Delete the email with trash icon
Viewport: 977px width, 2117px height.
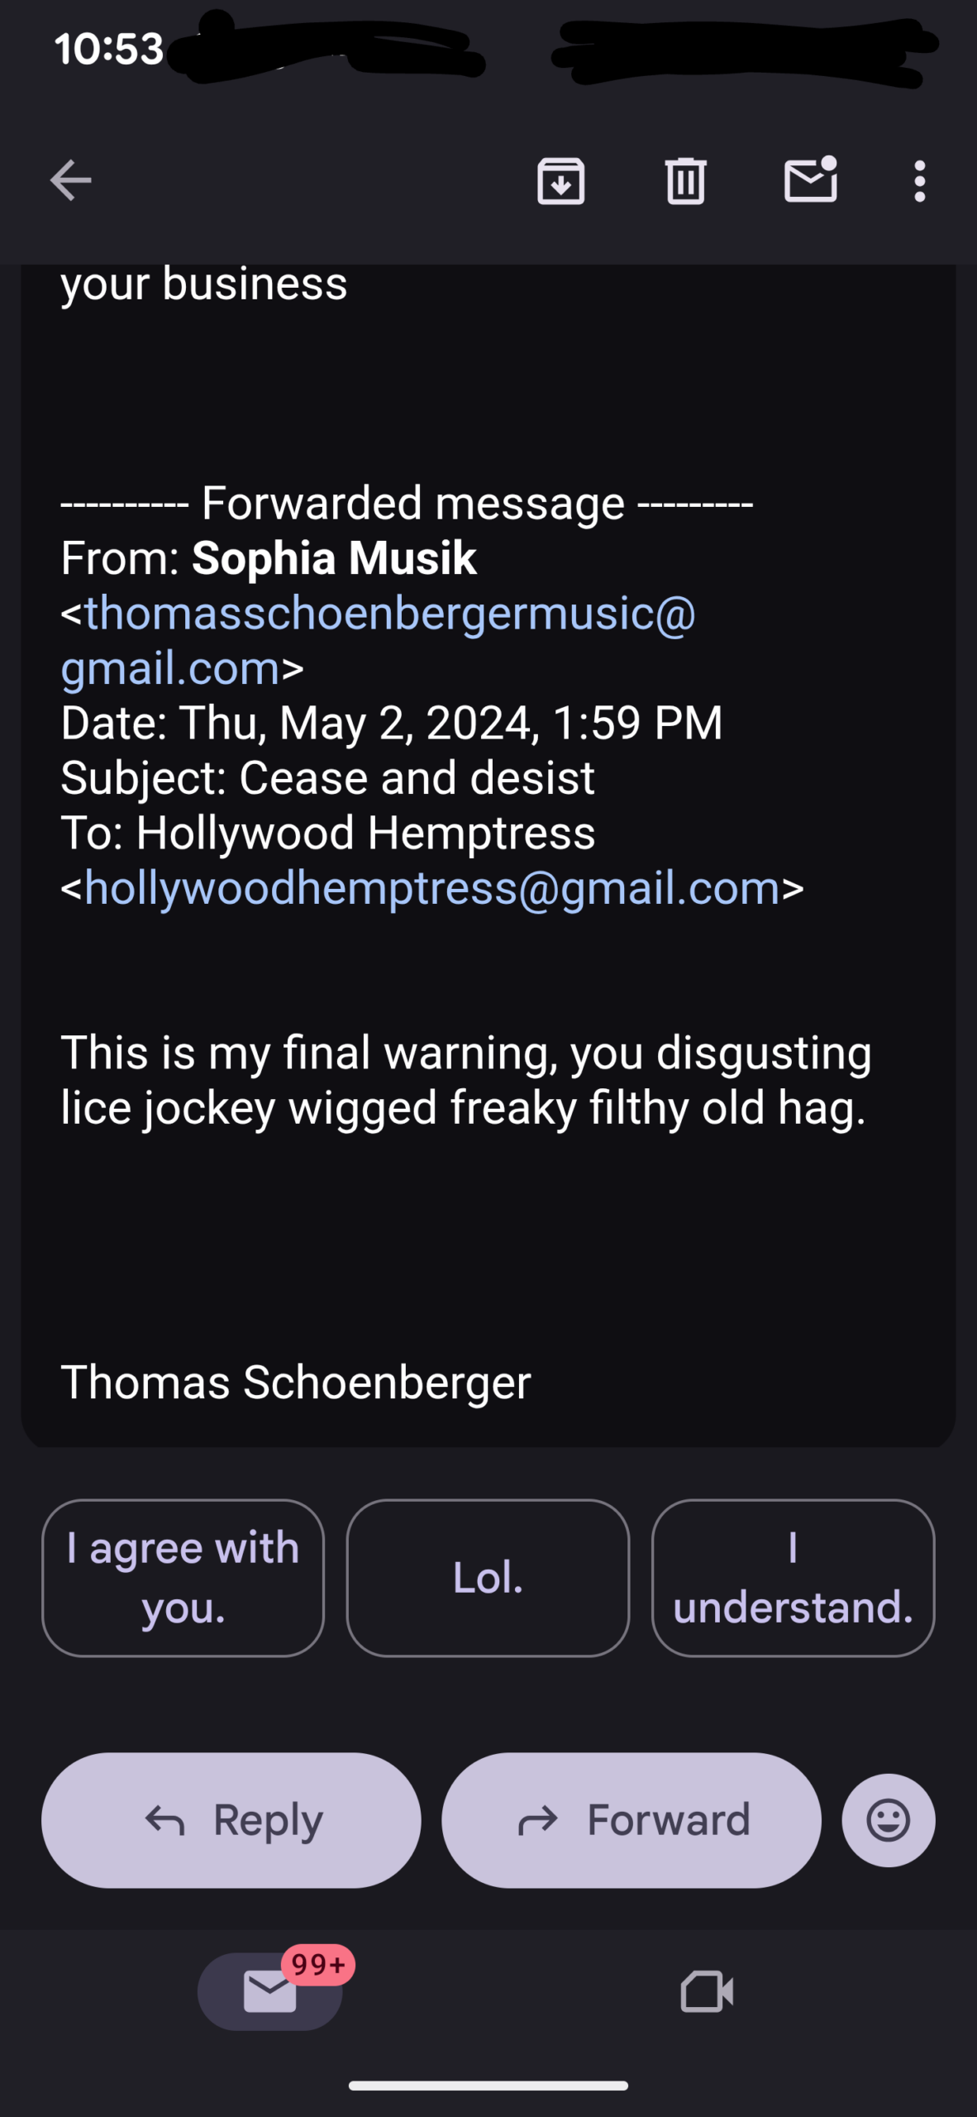(685, 180)
